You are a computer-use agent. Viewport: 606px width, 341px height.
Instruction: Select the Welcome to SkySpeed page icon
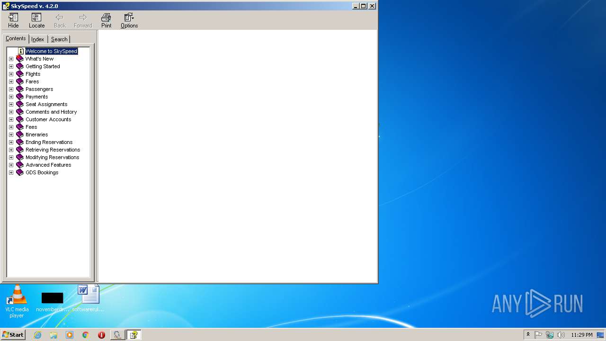coord(21,51)
